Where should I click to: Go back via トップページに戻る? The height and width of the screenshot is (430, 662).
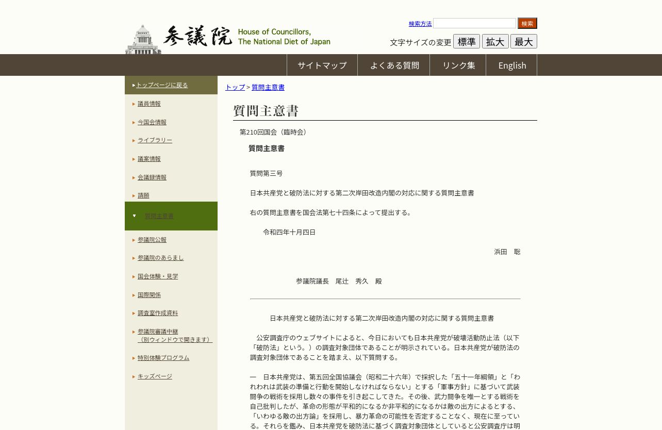click(162, 85)
